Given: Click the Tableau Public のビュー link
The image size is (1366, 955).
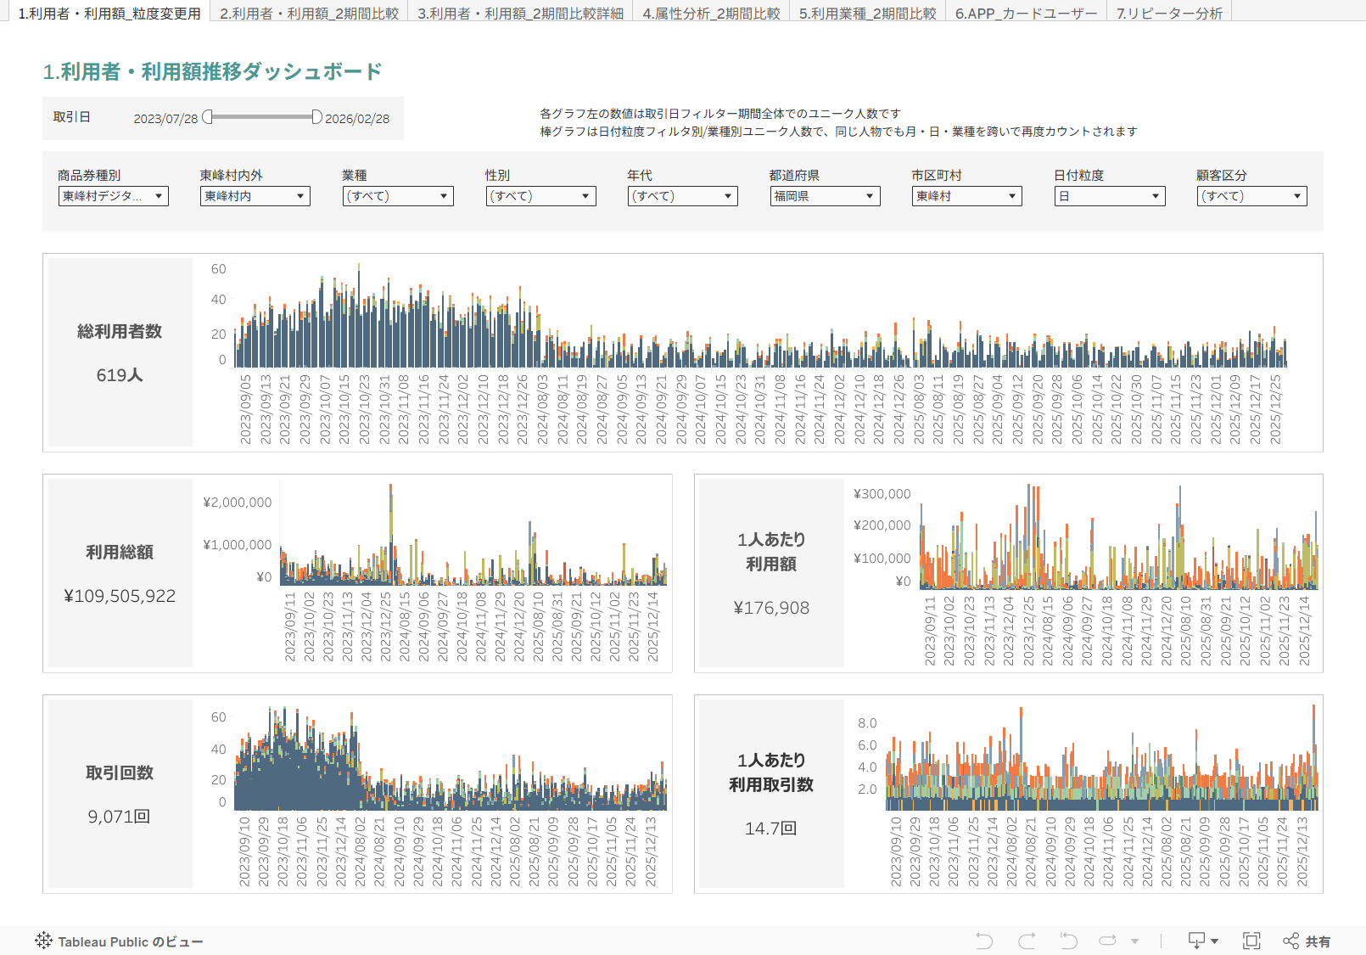Looking at the screenshot, I should [130, 941].
